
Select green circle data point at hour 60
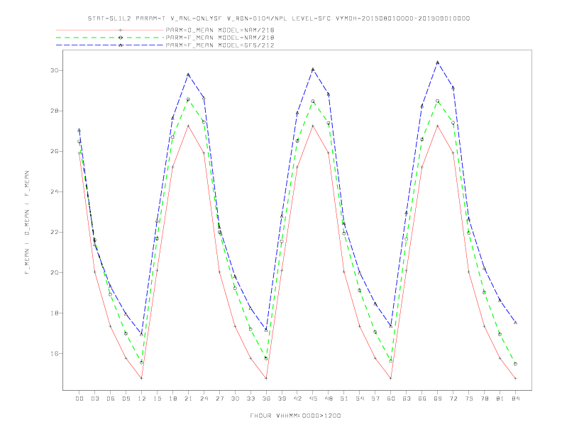click(391, 361)
